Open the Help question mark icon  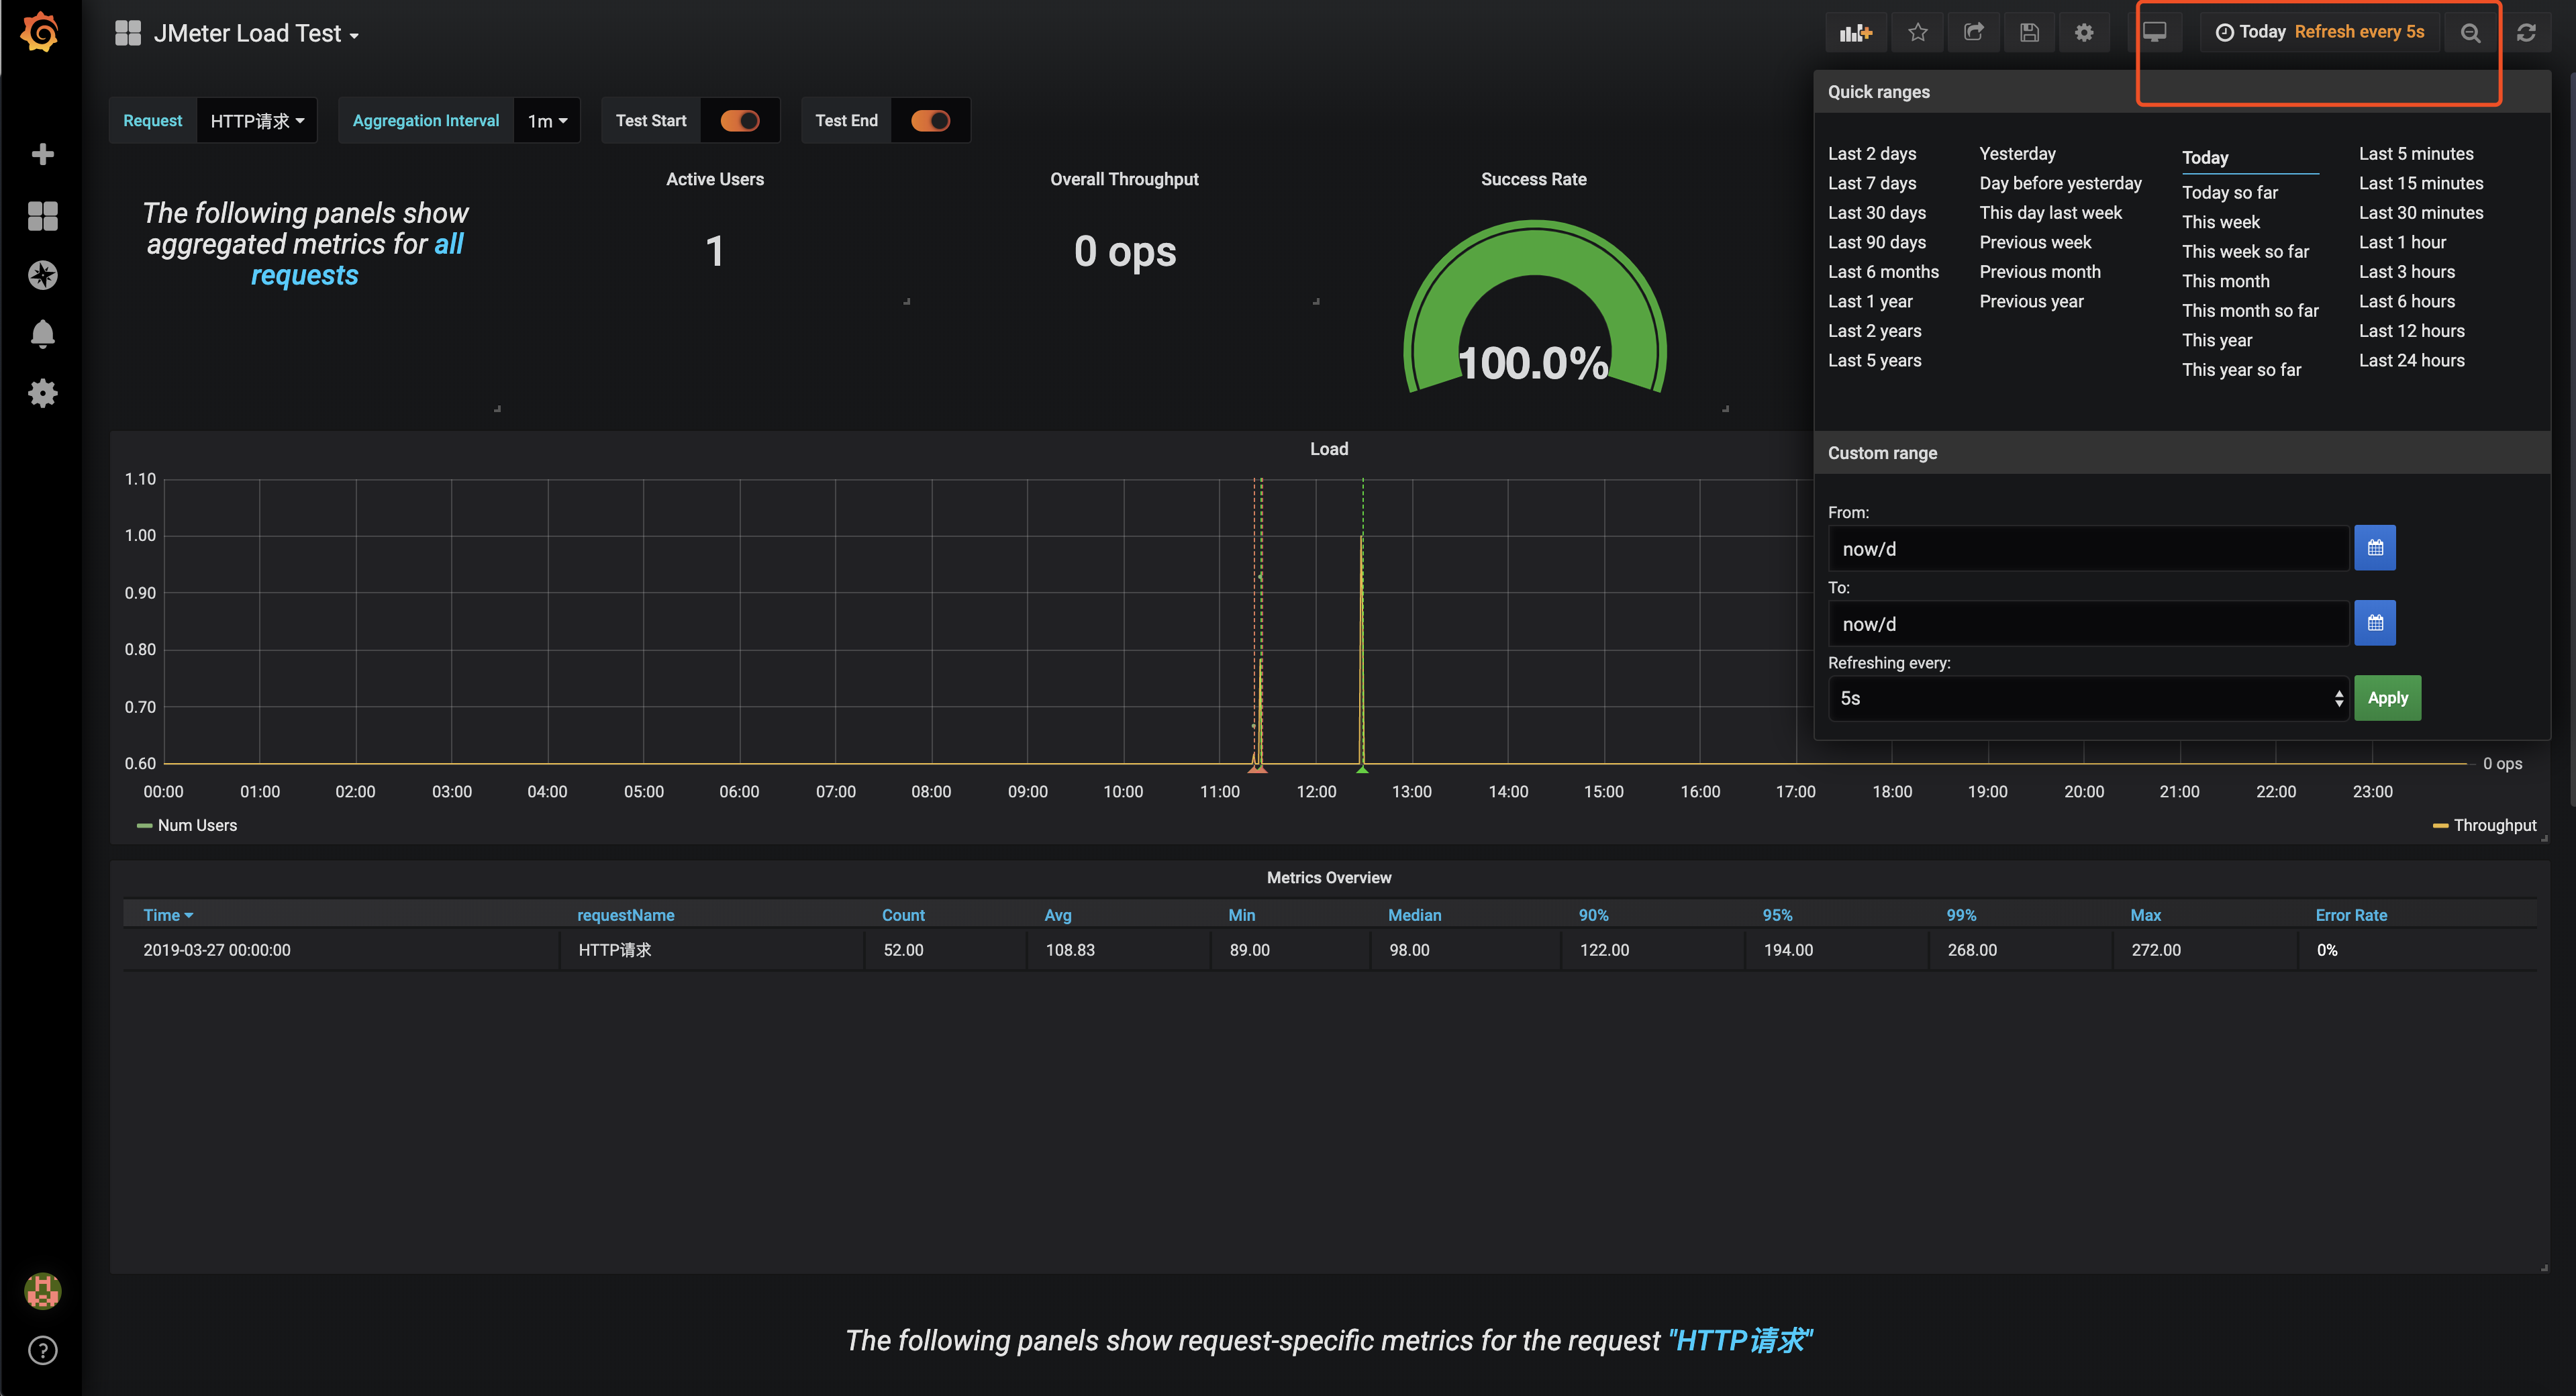pyautogui.click(x=42, y=1351)
